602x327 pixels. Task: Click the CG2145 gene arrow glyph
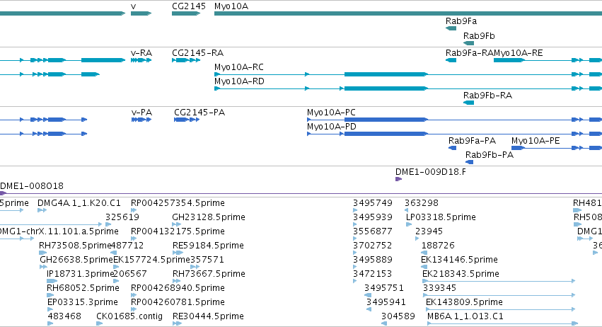[x=186, y=13]
